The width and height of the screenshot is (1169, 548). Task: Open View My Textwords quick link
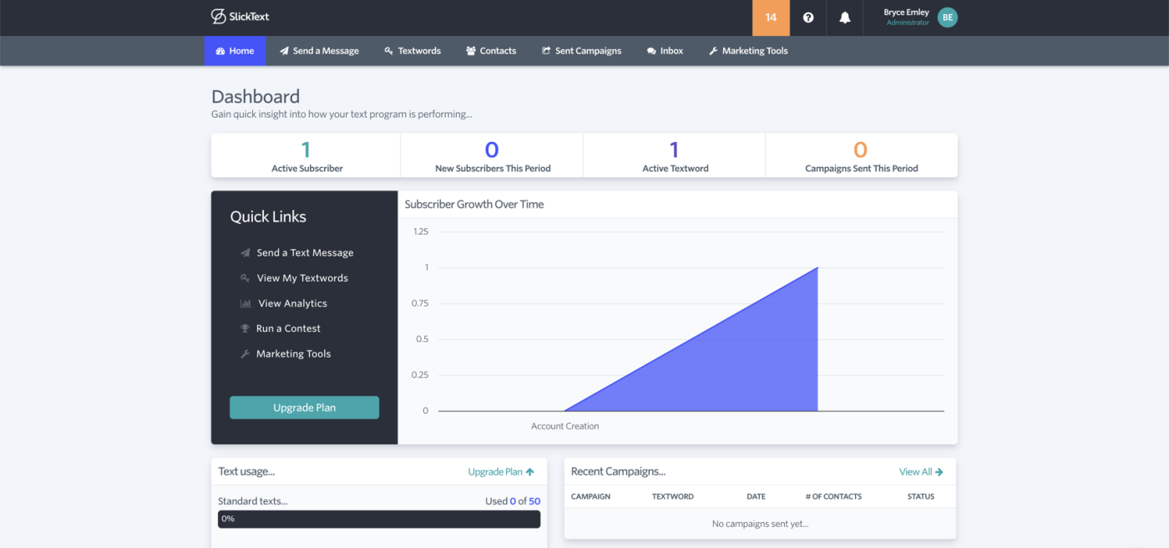pos(302,278)
